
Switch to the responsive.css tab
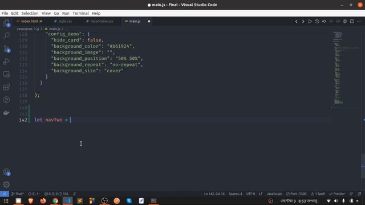tap(102, 21)
